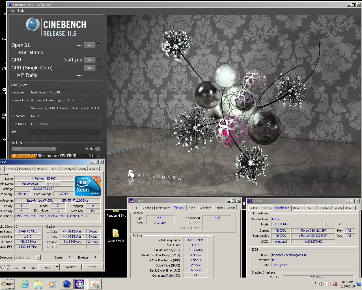Open Graphics tab in the Mainboard window

[324, 208]
